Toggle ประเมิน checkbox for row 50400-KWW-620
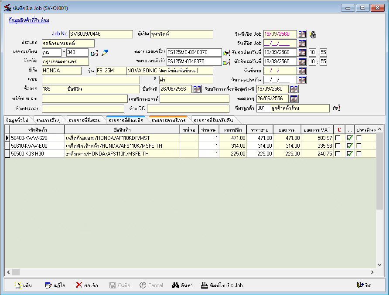 [359, 138]
